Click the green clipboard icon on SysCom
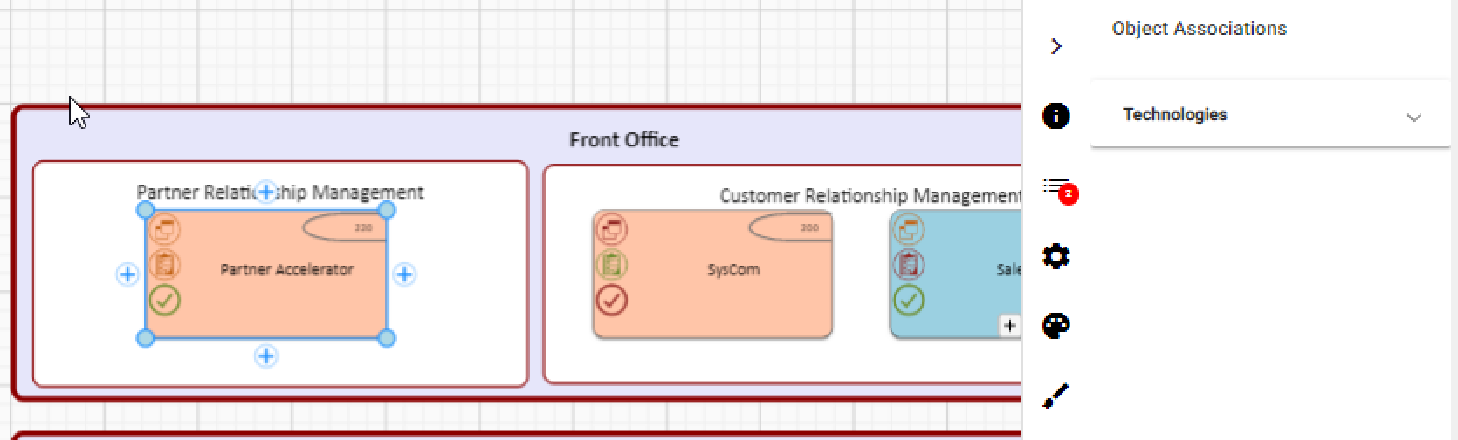 (611, 264)
